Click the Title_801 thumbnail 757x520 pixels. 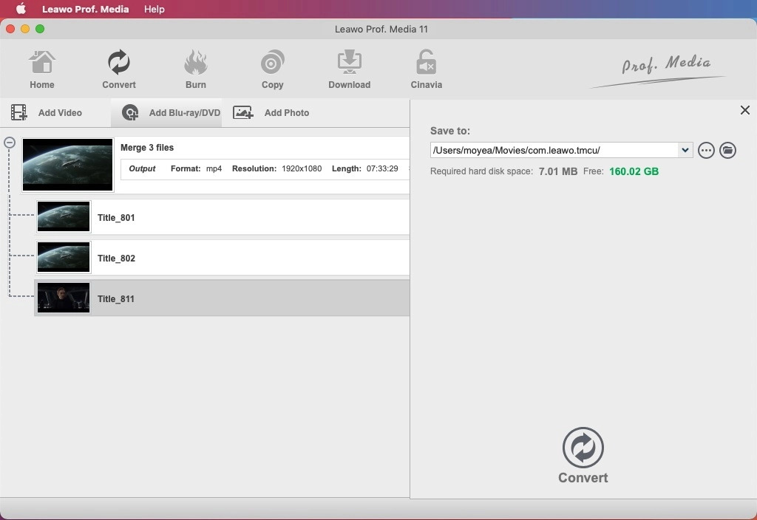64,217
